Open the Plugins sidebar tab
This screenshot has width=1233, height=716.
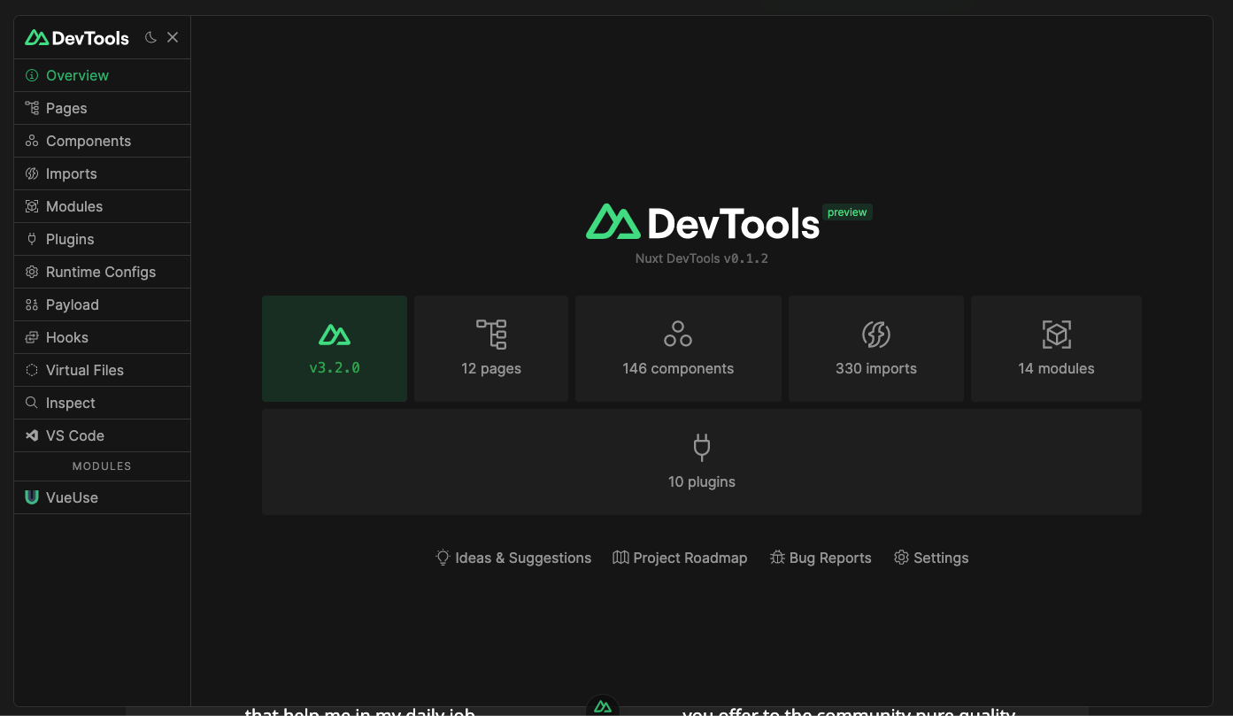(x=102, y=239)
